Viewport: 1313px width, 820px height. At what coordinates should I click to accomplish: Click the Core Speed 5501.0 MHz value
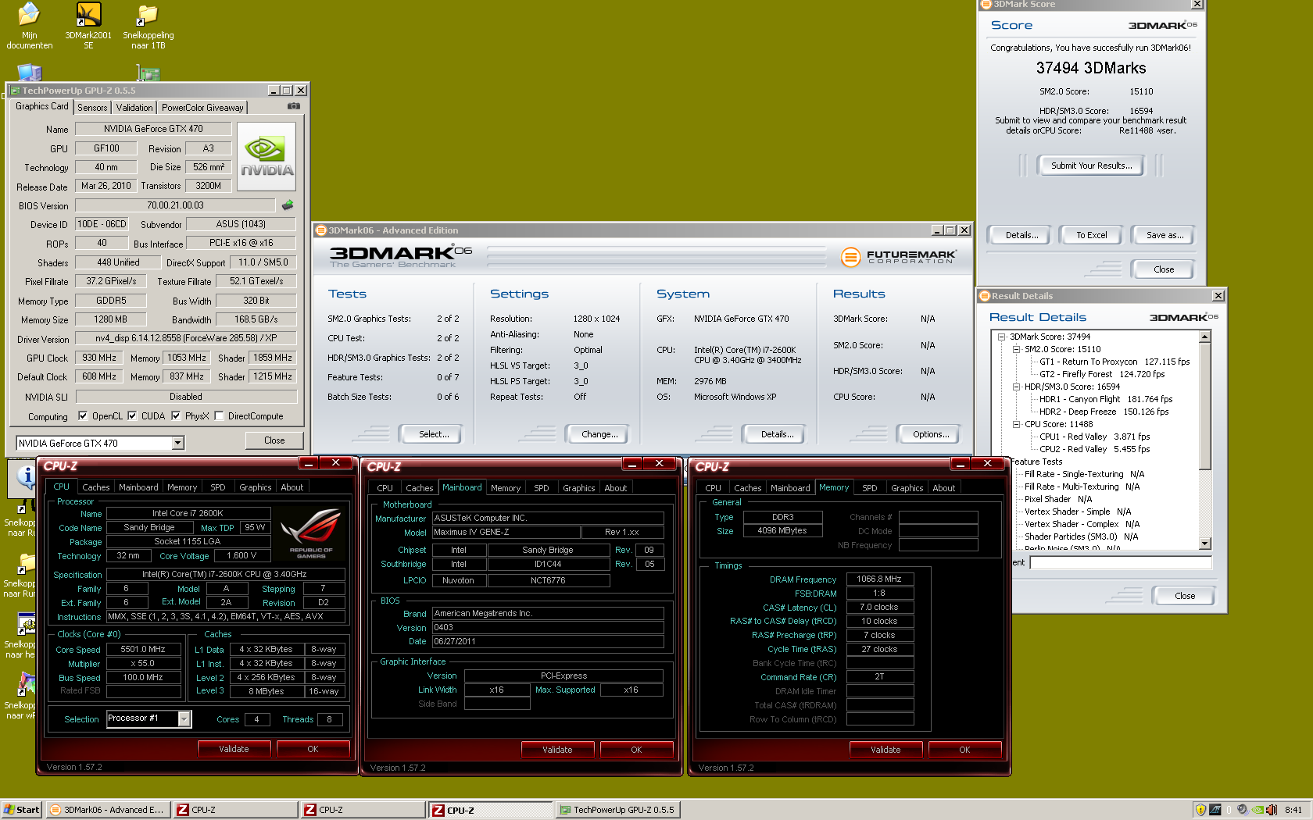(x=143, y=649)
